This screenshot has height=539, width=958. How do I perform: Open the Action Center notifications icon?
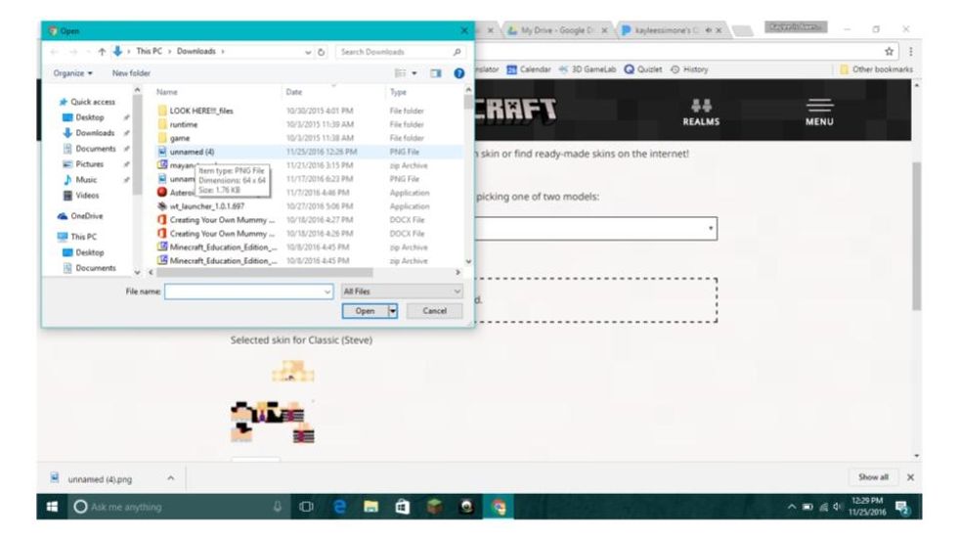(x=902, y=507)
